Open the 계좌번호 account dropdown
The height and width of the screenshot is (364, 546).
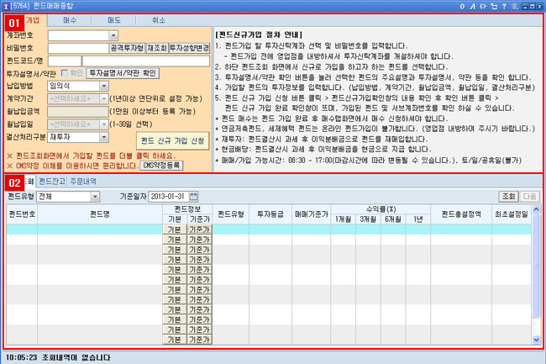[x=114, y=36]
